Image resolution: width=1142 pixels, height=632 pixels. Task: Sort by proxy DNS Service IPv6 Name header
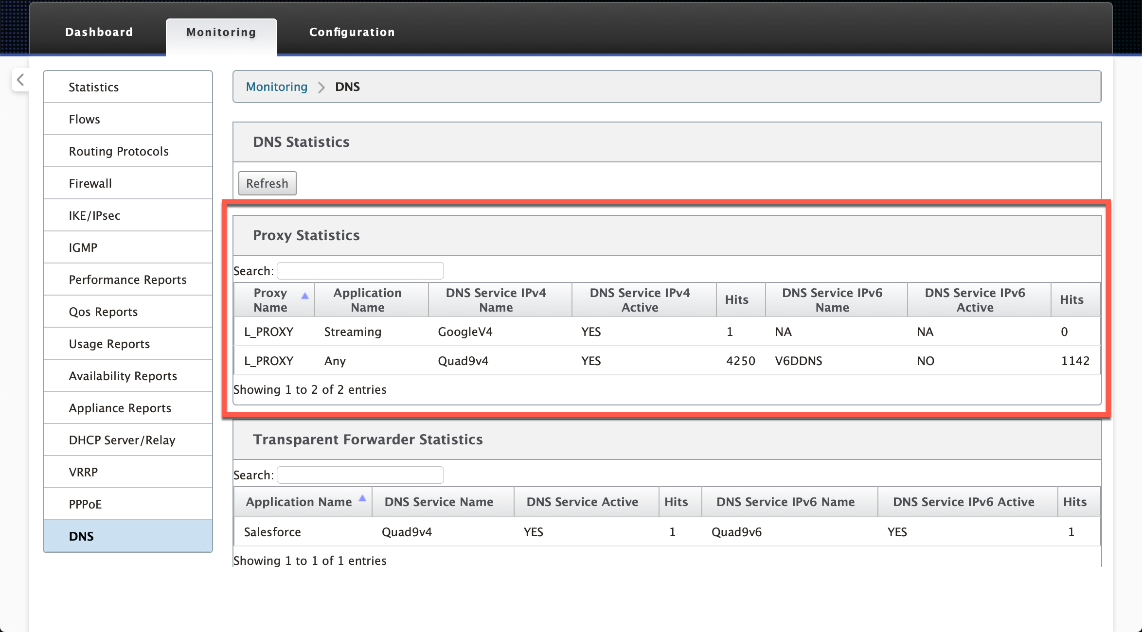(837, 300)
